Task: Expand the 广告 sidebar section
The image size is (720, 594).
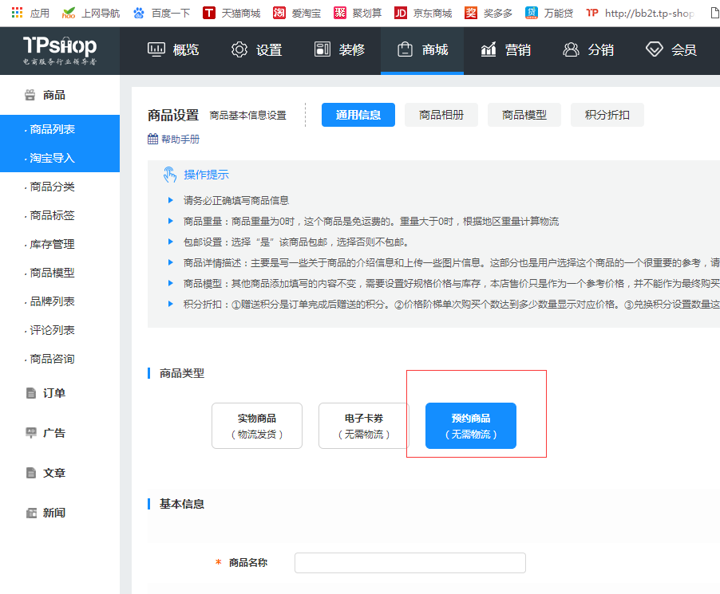Action: [53, 433]
